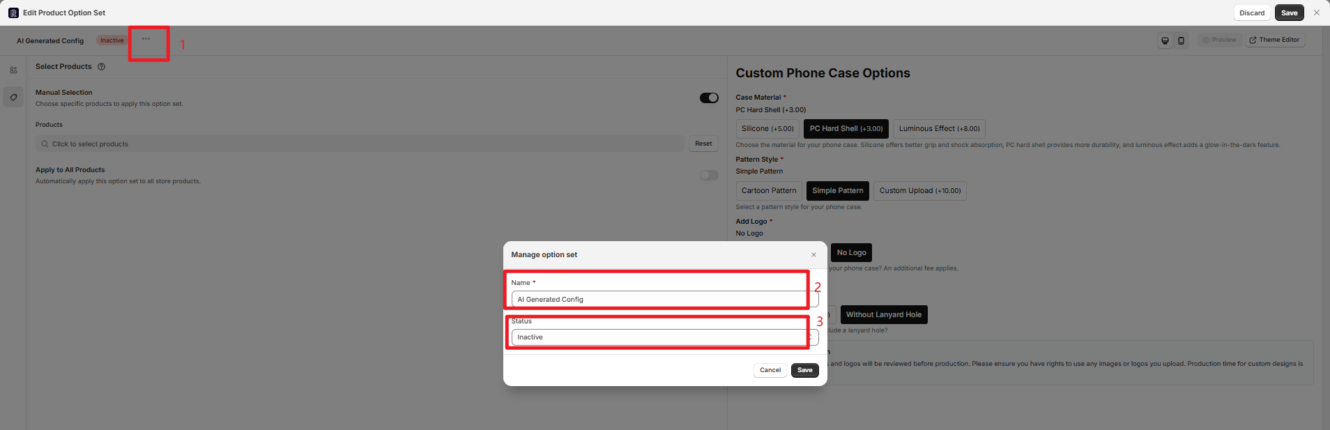Screen dimensions: 1330x430
Task: Save the Manage option set dialog
Action: point(804,370)
